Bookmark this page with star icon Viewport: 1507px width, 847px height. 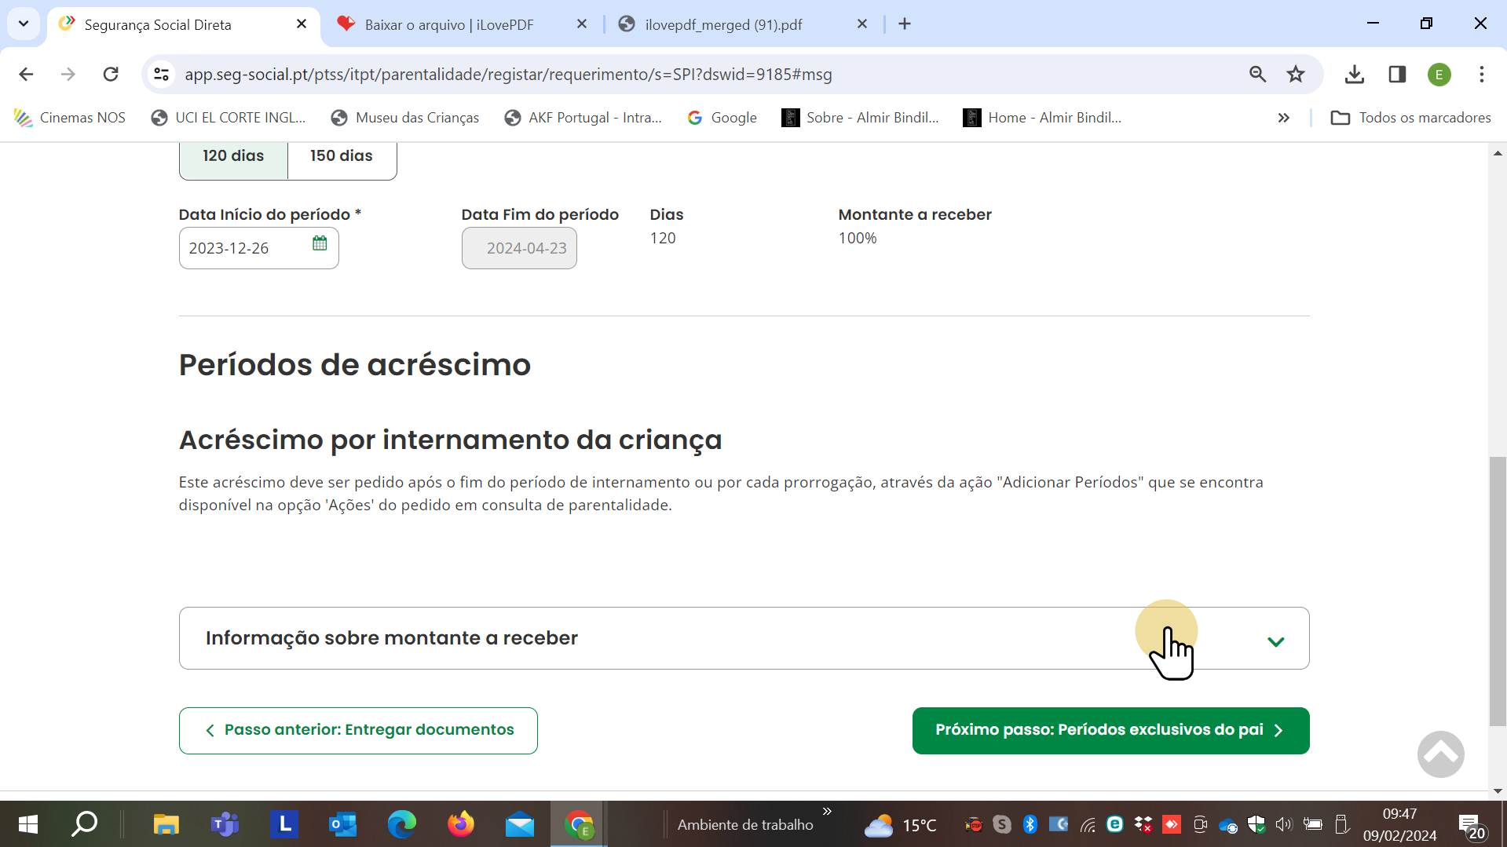tap(1296, 75)
